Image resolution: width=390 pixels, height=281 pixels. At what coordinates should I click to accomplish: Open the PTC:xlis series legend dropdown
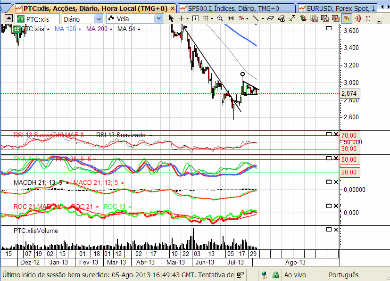click(x=48, y=29)
